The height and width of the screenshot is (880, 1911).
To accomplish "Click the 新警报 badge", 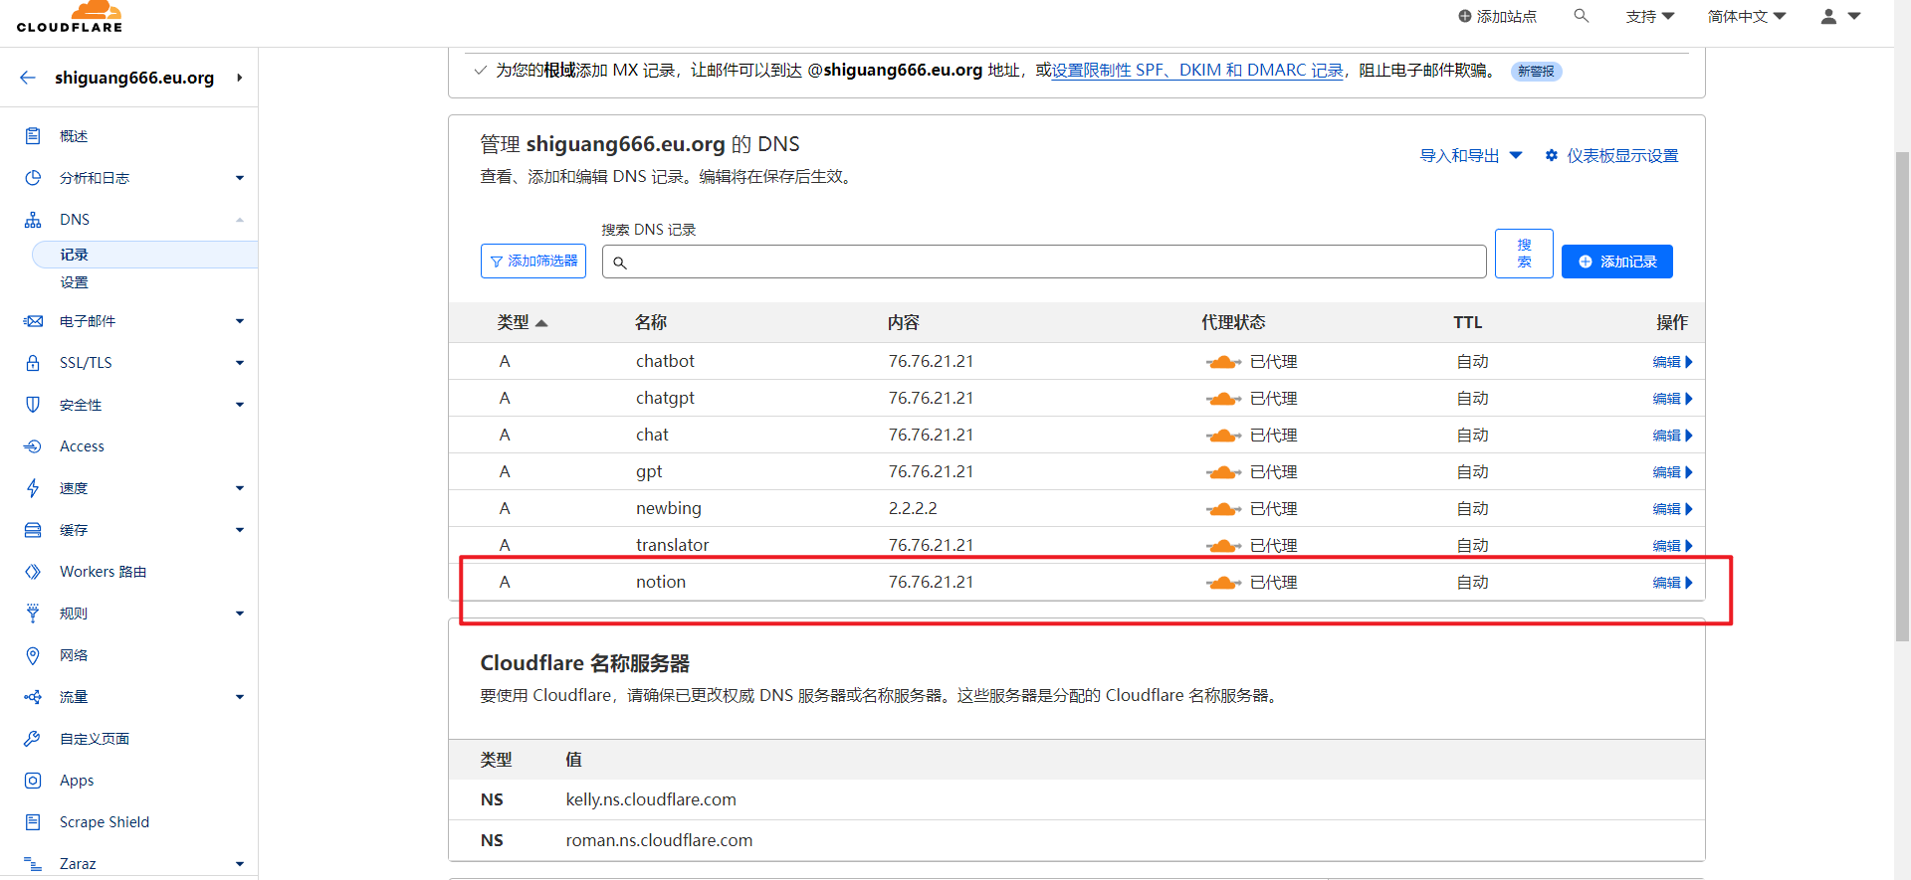I will pos(1536,72).
